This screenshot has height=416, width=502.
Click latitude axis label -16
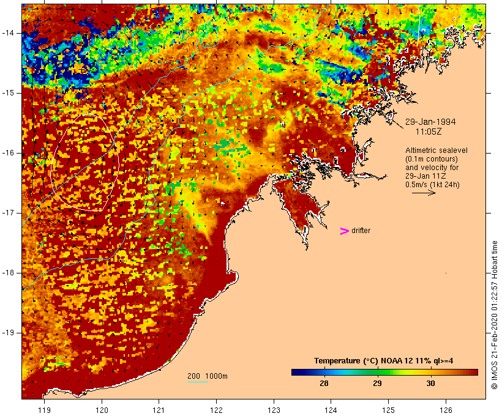point(8,153)
